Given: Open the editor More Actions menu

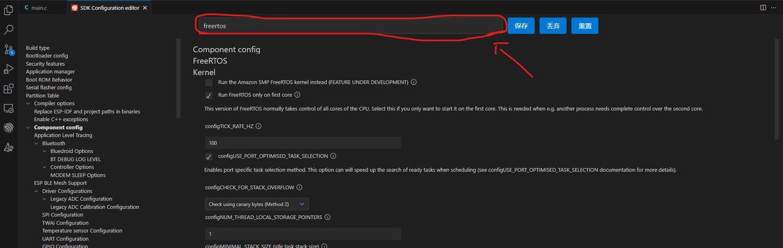Looking at the screenshot, I should 774,7.
